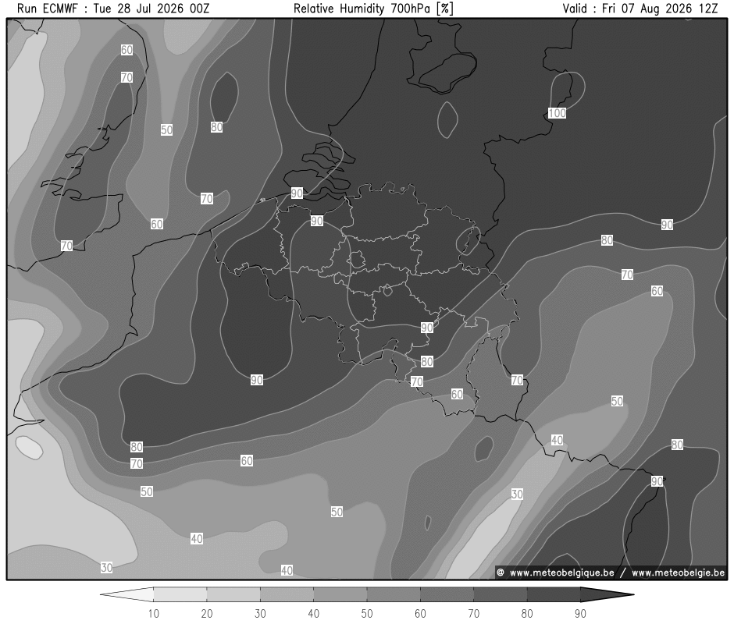This screenshot has width=734, height=624.
Task: Click the '70' tick label under the legend
Action: tap(474, 614)
